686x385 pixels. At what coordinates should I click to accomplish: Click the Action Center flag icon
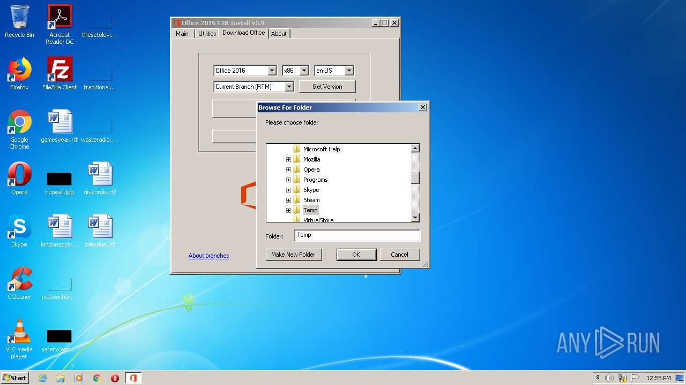tap(635, 378)
